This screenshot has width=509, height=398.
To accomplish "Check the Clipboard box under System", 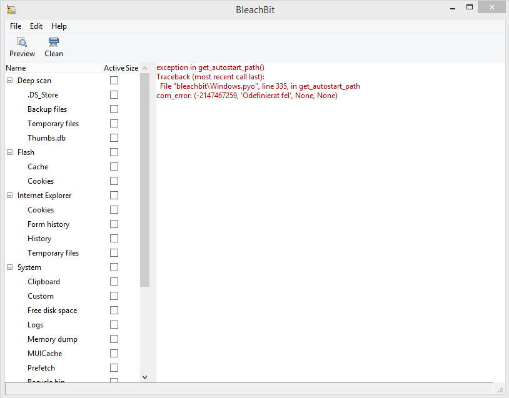I will 114,281.
